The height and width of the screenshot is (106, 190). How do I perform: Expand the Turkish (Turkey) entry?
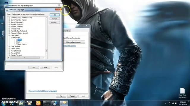pyautogui.click(x=9, y=55)
